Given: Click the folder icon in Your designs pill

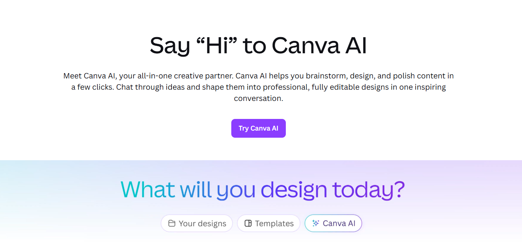Looking at the screenshot, I should click(171, 223).
